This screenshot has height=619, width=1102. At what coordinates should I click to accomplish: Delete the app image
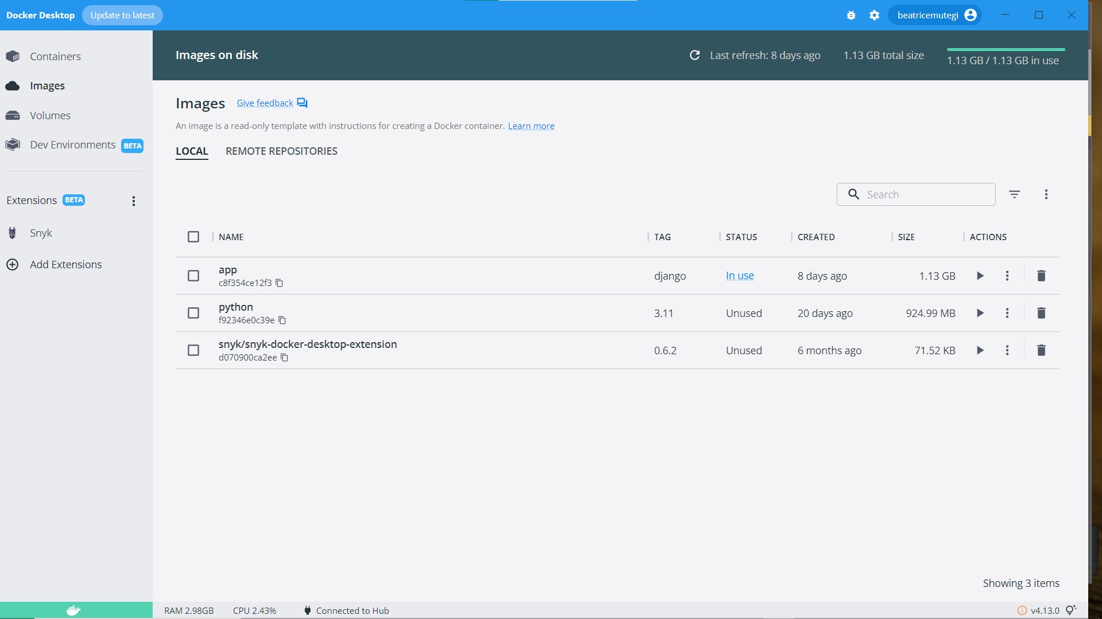coord(1041,276)
